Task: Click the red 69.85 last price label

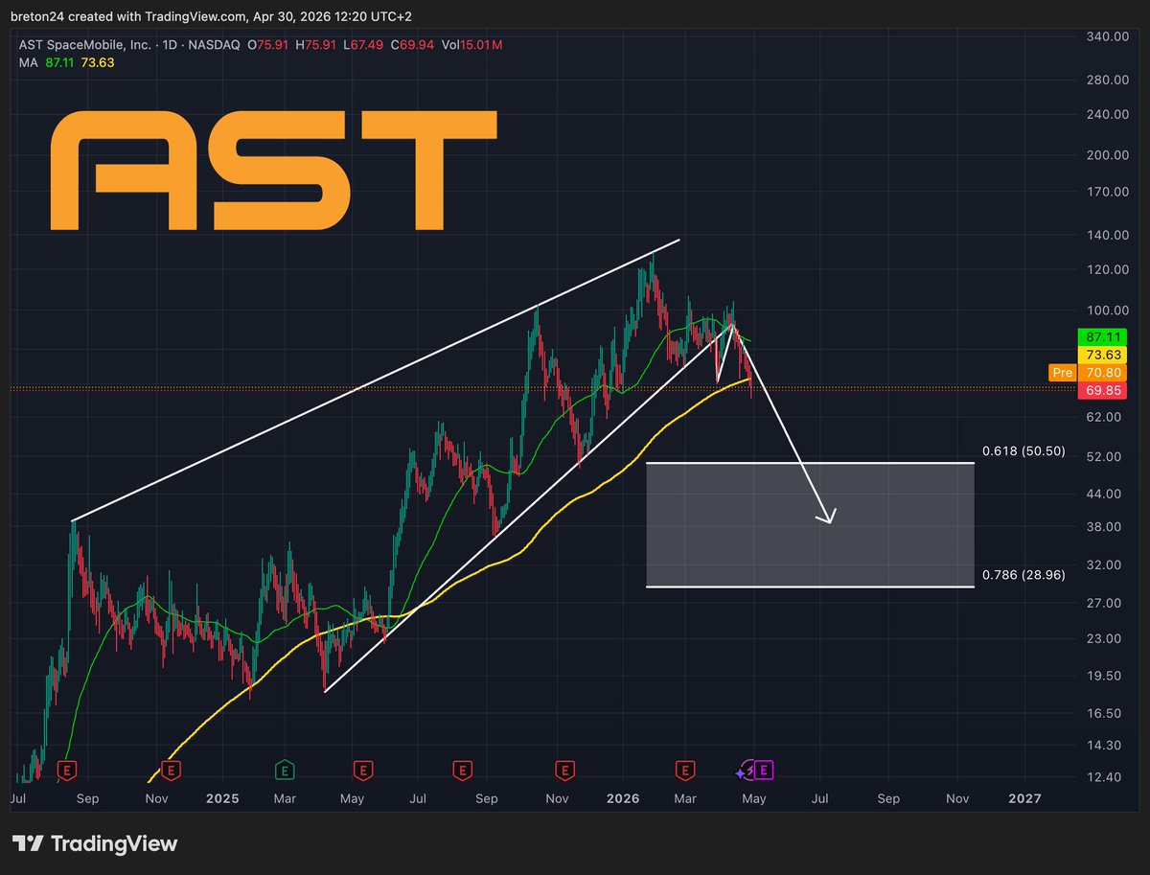Action: pos(1103,390)
